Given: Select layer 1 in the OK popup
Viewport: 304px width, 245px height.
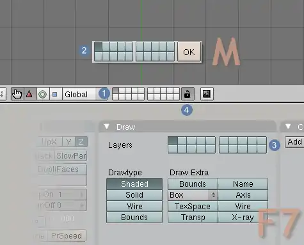Looking at the screenshot, I should click(98, 47).
